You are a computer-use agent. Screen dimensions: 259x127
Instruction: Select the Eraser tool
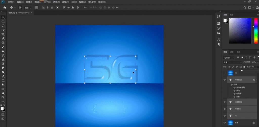point(3,60)
